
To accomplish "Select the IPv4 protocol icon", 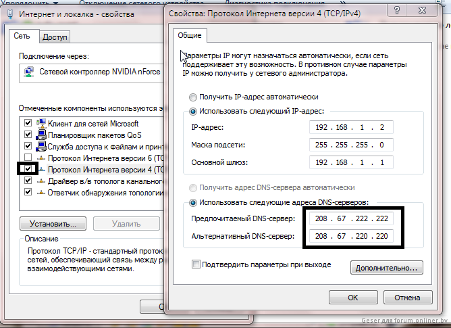I will (x=42, y=170).
